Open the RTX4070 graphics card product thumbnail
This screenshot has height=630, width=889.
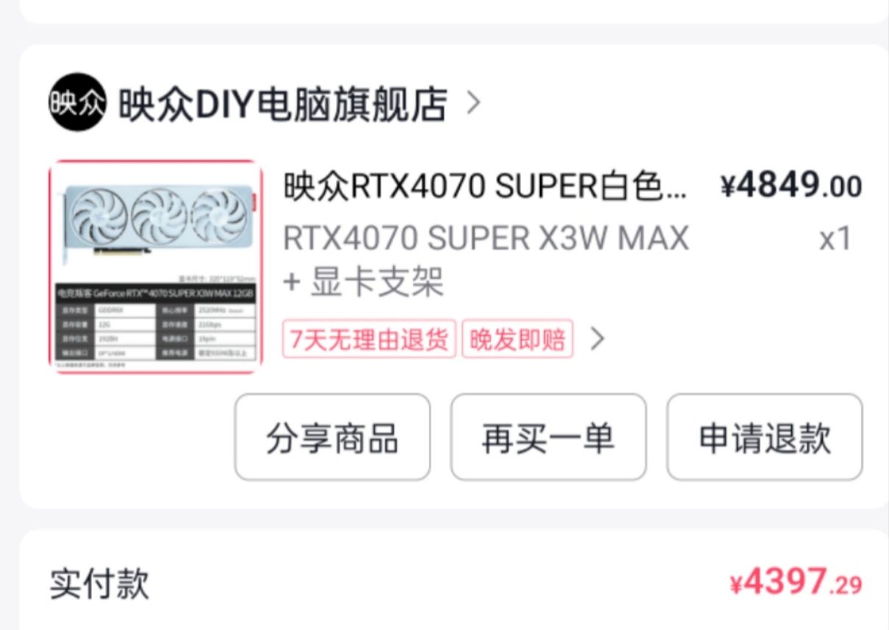tap(156, 267)
